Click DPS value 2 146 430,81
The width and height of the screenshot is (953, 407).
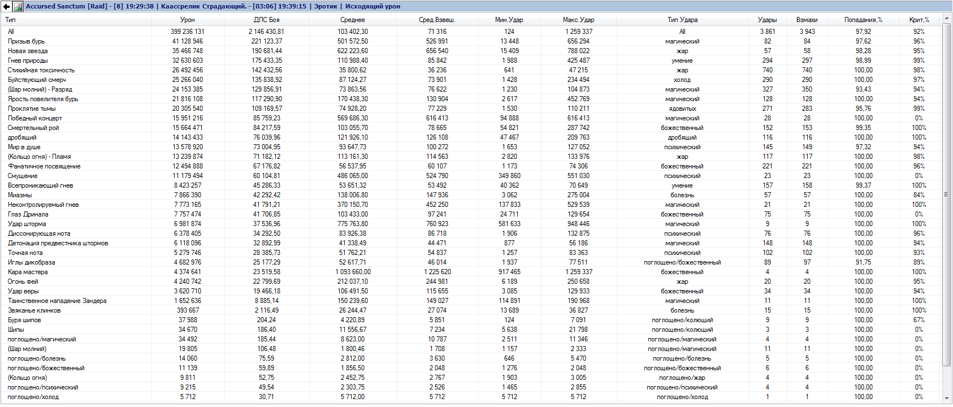coord(267,32)
